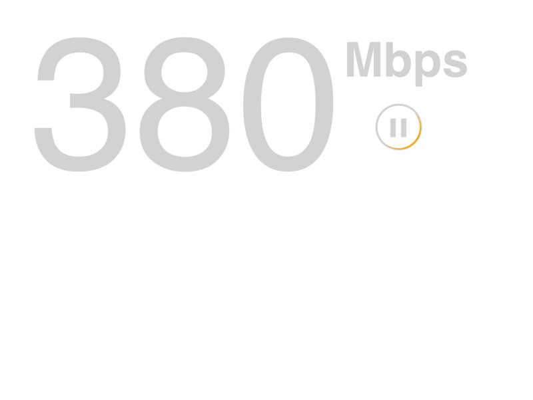Click the 380 speed reading

pyautogui.click(x=184, y=105)
